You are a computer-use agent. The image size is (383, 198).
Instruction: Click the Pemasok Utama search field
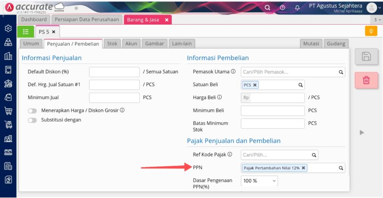click(289, 72)
